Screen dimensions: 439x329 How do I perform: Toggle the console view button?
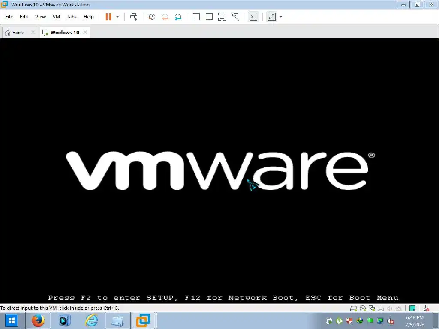click(x=253, y=17)
